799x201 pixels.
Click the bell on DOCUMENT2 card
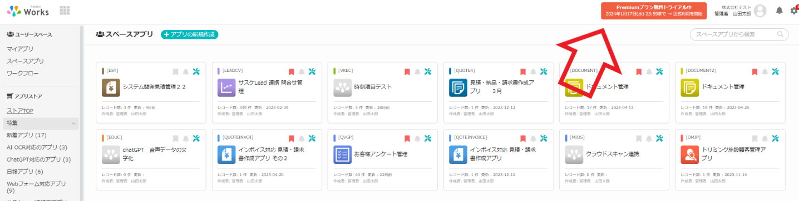(x=765, y=71)
